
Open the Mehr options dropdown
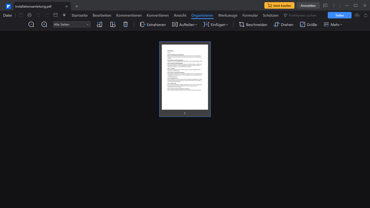tap(333, 25)
